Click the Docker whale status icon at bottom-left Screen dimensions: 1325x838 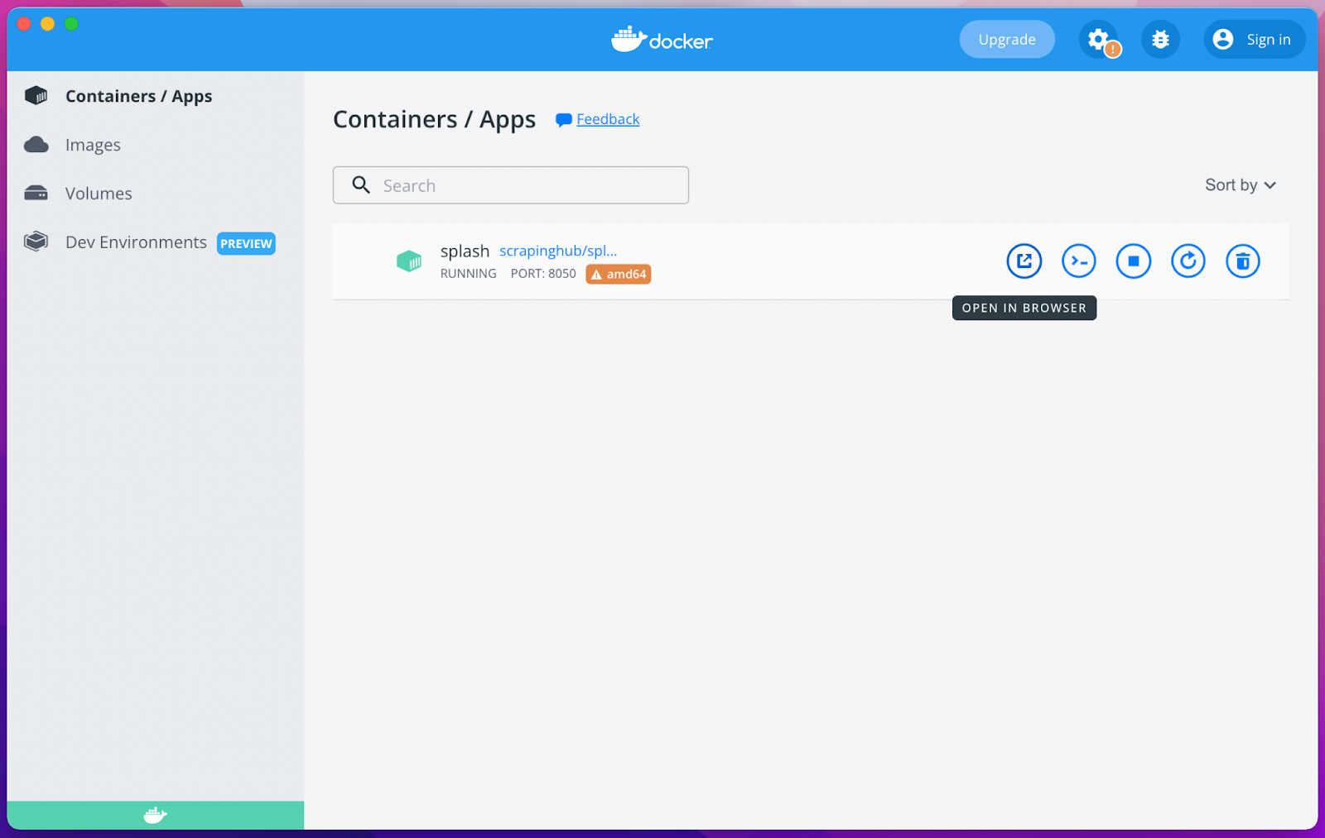point(155,816)
